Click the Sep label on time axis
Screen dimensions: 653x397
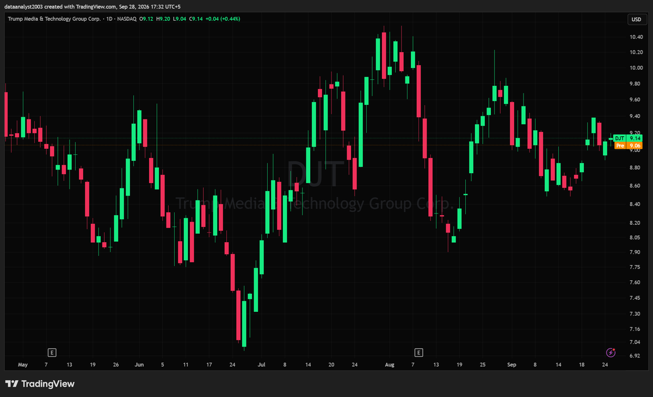tap(512, 365)
